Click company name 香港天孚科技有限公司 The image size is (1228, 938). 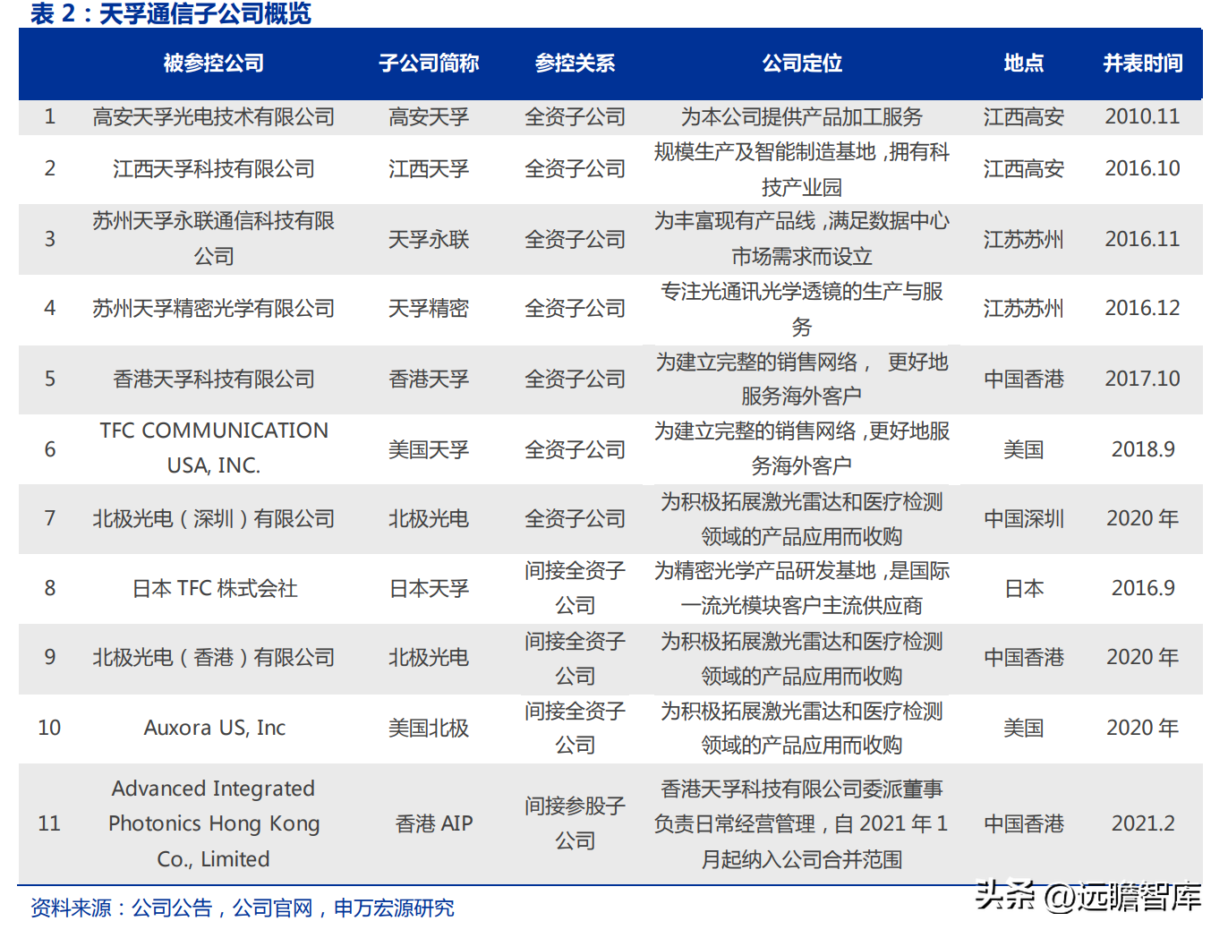point(214,379)
